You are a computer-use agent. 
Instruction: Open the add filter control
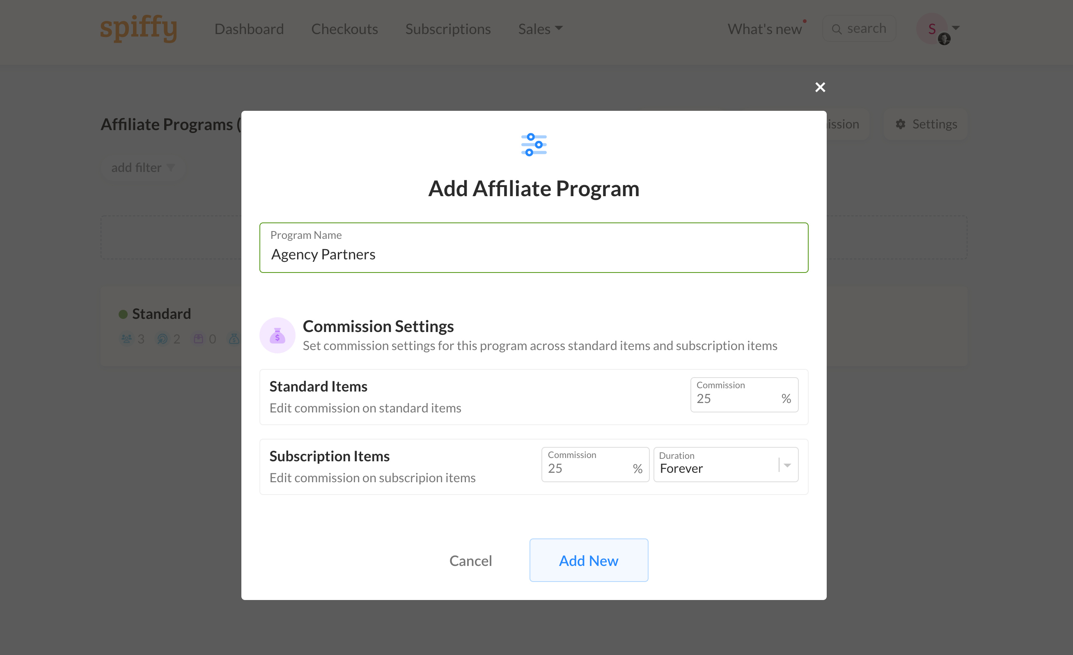pyautogui.click(x=142, y=168)
